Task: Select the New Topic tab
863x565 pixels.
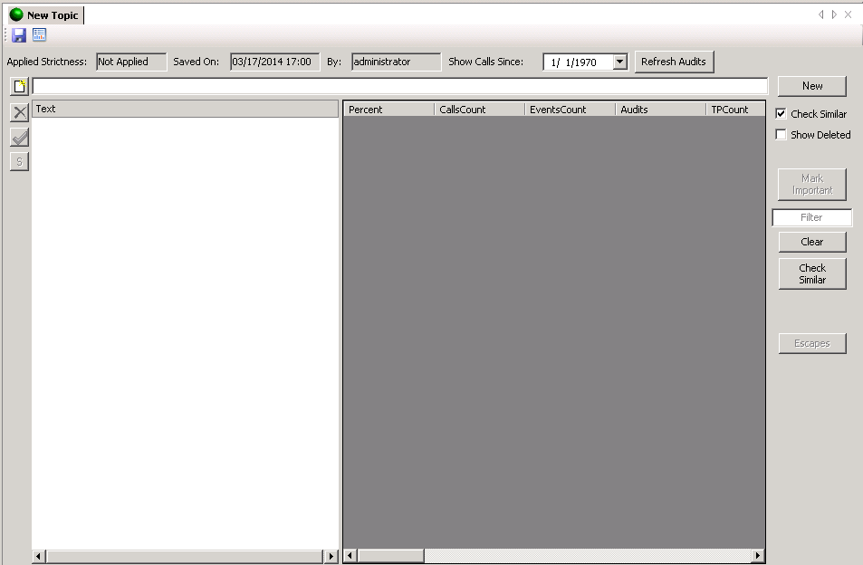Action: (x=52, y=15)
